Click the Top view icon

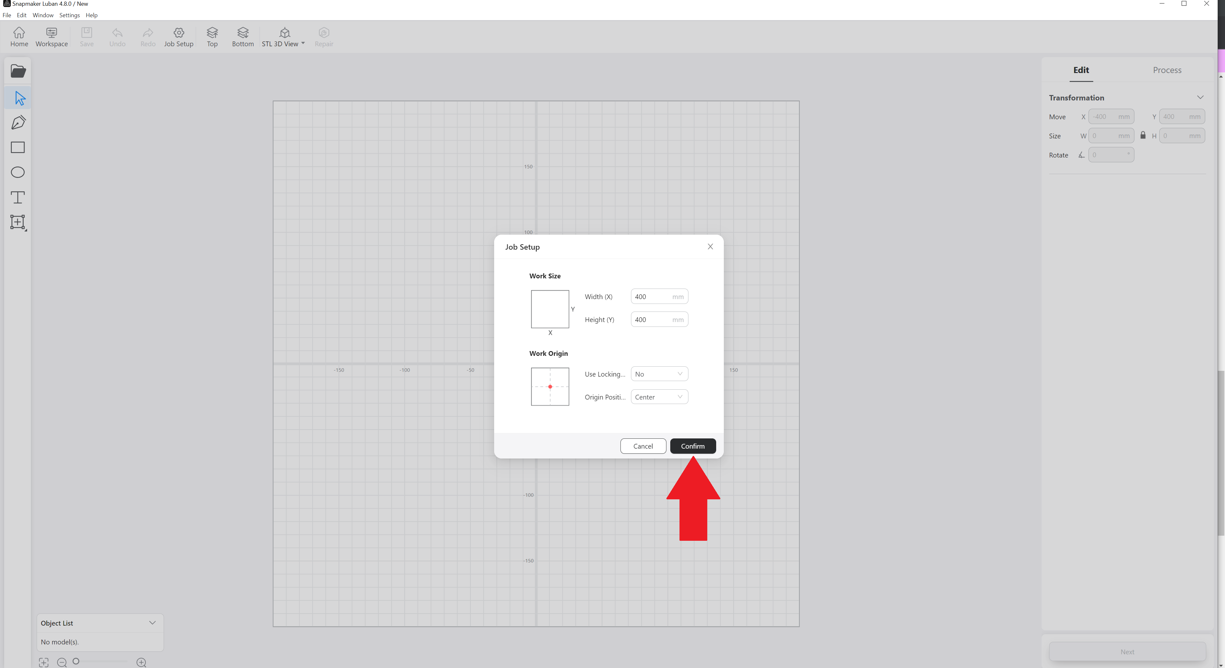pos(212,37)
